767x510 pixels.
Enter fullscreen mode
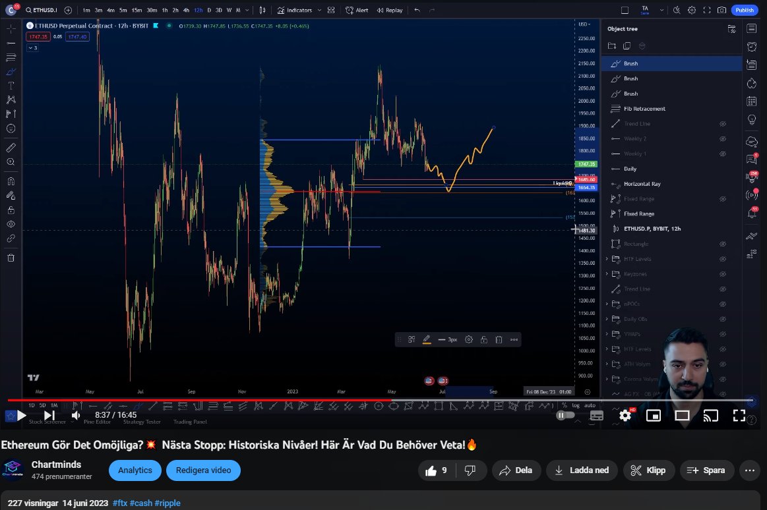coord(739,416)
